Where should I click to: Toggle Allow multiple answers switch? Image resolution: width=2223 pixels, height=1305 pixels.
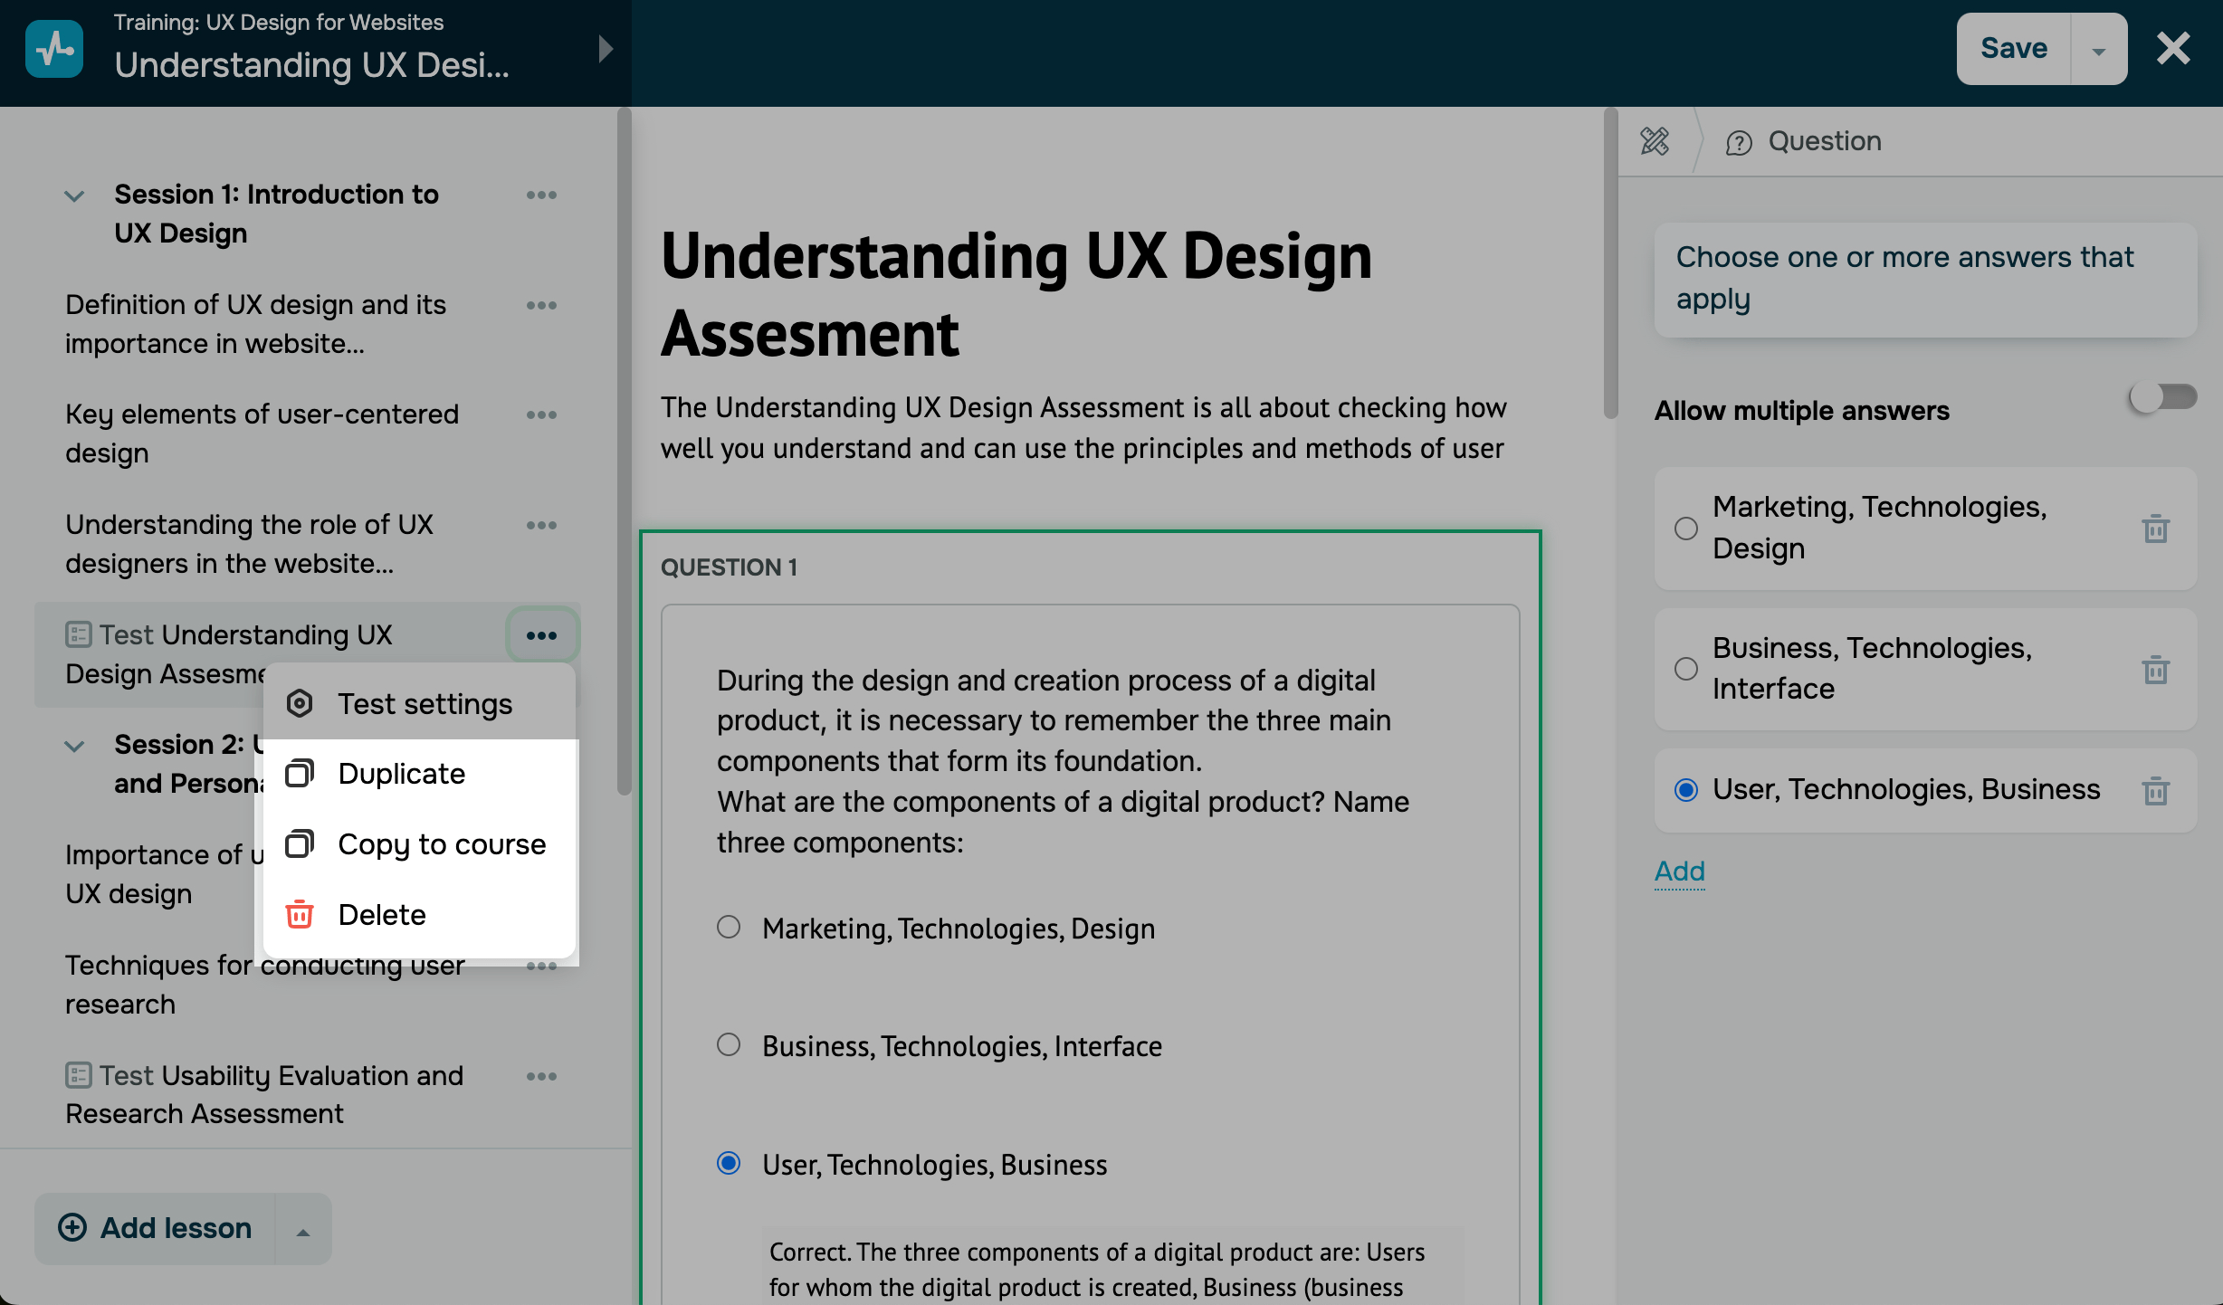pyautogui.click(x=2163, y=396)
